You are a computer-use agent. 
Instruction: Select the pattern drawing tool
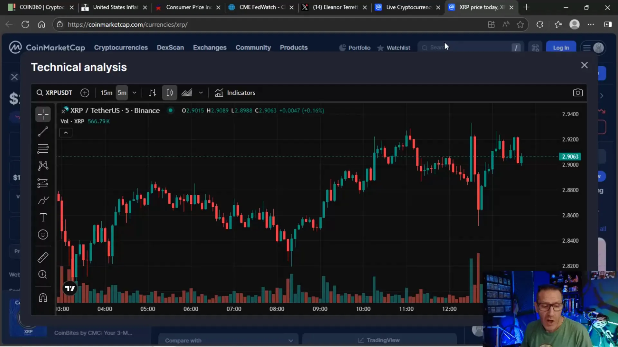click(43, 166)
